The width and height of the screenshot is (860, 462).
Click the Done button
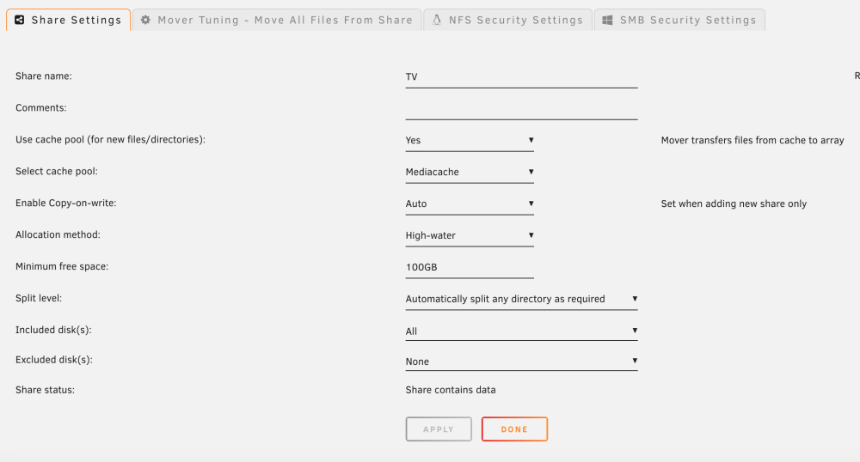514,429
